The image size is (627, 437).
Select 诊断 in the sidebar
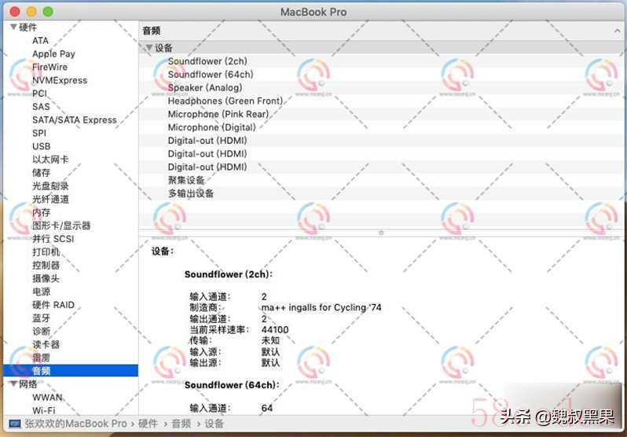click(x=41, y=332)
